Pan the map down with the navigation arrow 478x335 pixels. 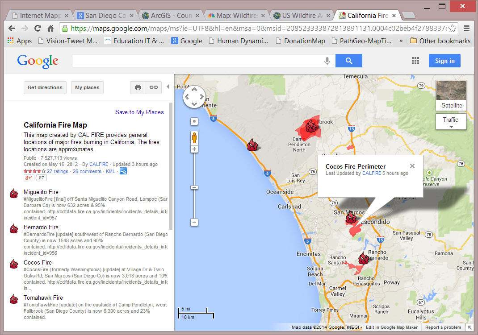tap(194, 104)
